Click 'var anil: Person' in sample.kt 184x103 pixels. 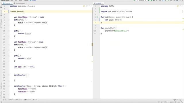113,20
